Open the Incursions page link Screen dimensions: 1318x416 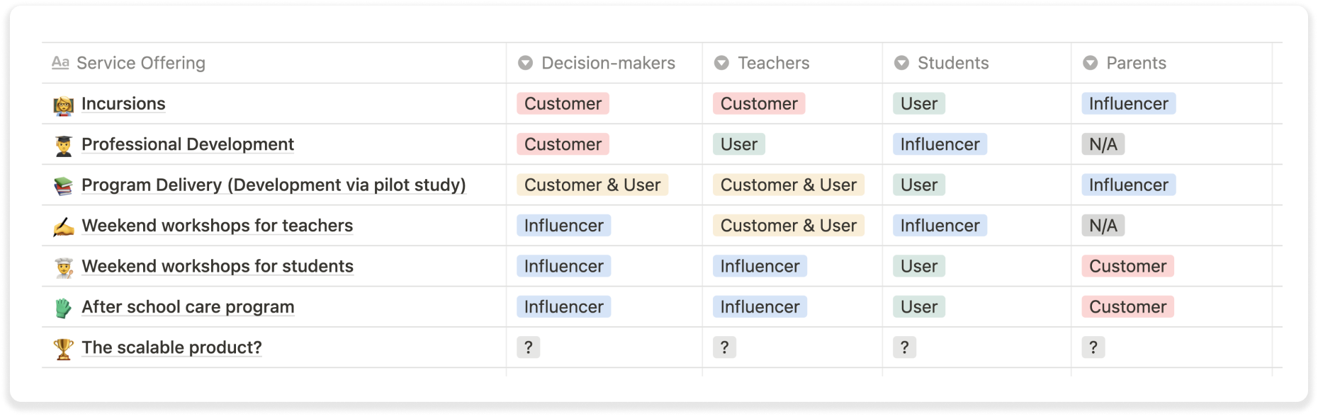[x=123, y=104]
